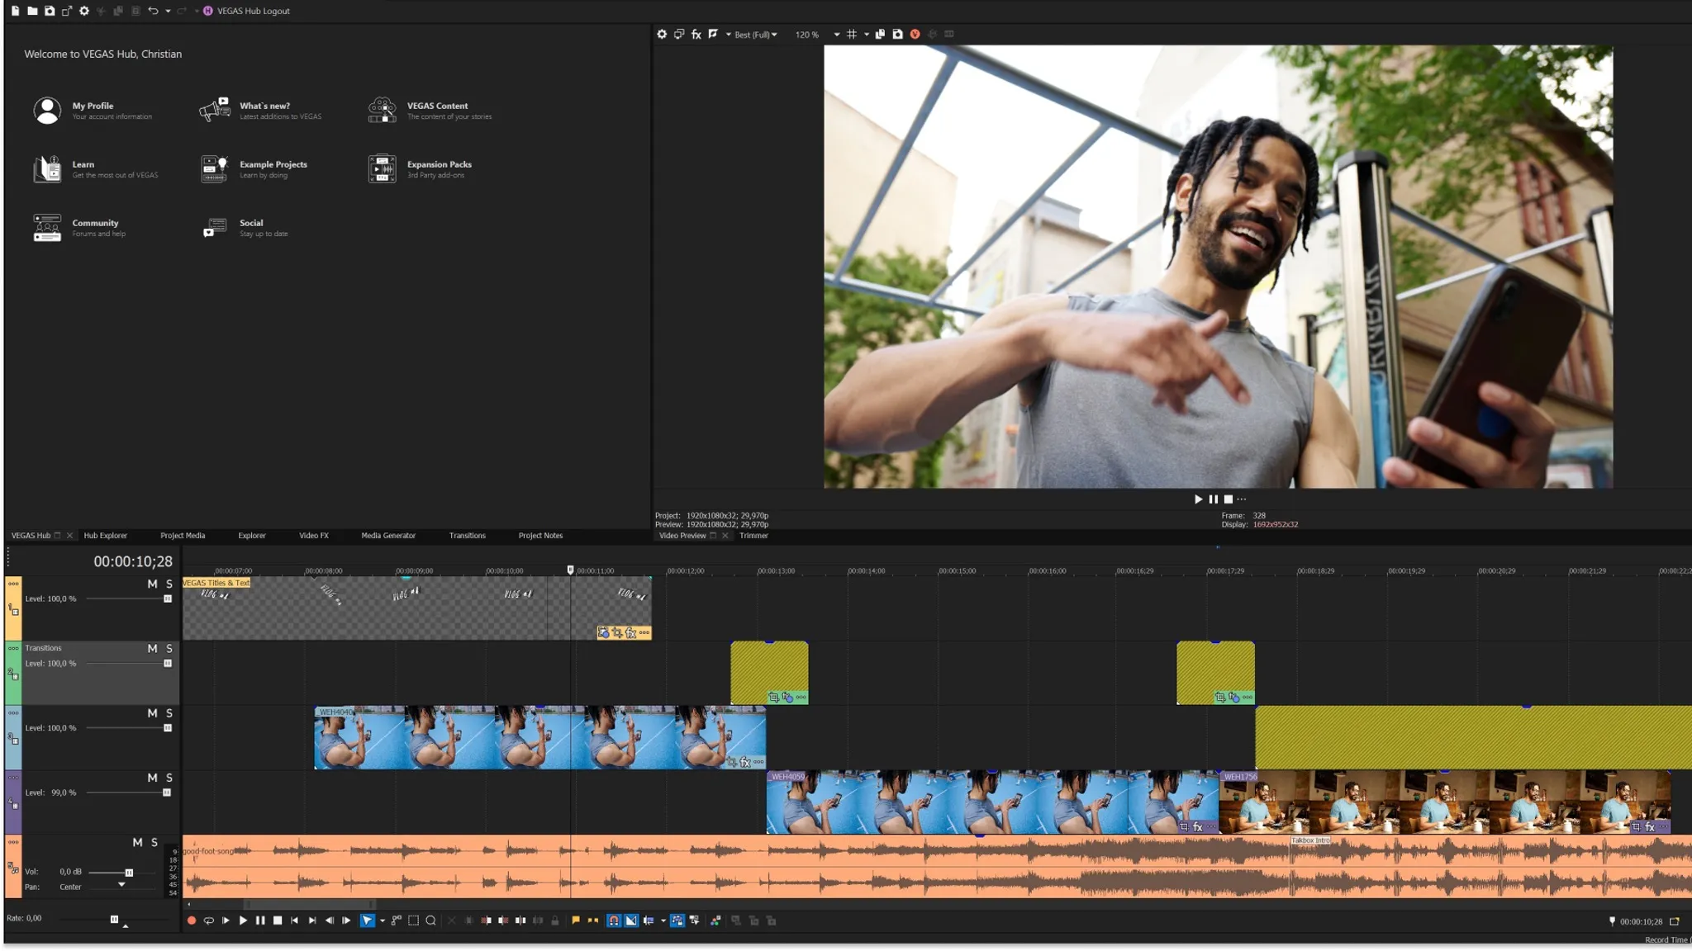Open the overlays dropdown next to grid
The width and height of the screenshot is (1692, 951).
coord(866,35)
